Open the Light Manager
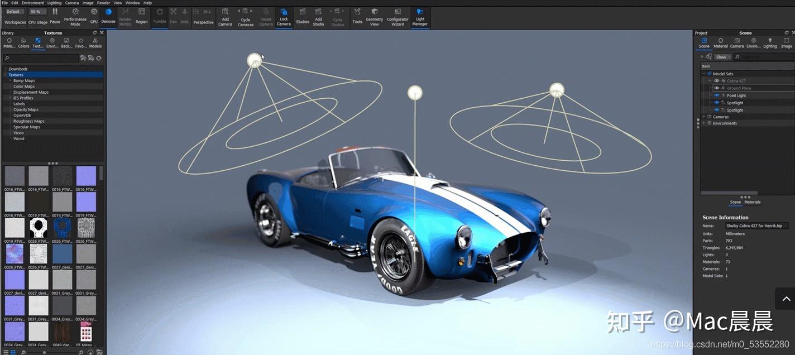This screenshot has height=355, width=795. coord(419,16)
